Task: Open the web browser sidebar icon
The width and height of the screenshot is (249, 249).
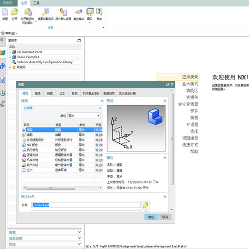Action: pos(2,80)
